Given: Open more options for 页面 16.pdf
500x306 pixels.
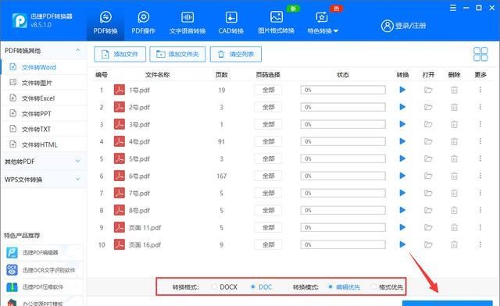Looking at the screenshot, I should click(x=480, y=245).
